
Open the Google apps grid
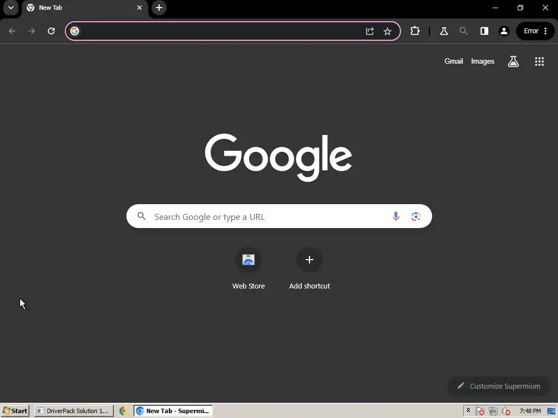pyautogui.click(x=539, y=62)
